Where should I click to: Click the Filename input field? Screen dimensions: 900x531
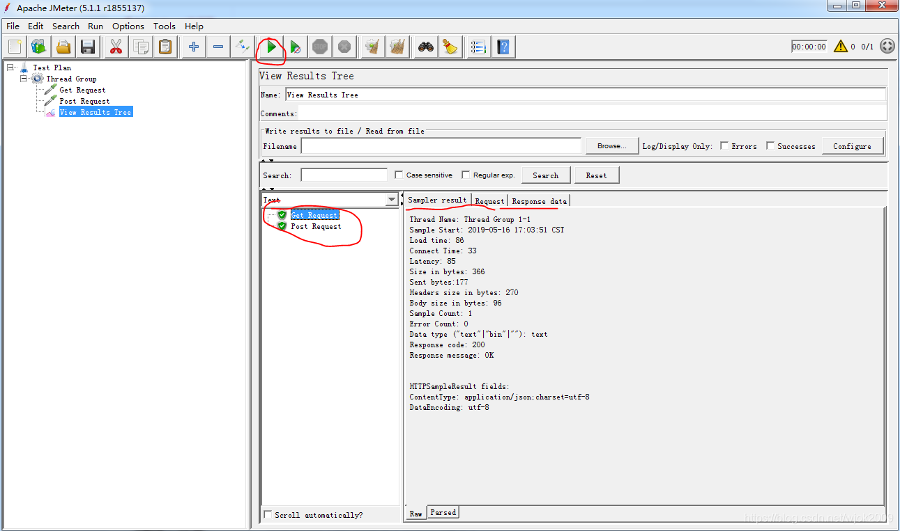click(x=441, y=145)
